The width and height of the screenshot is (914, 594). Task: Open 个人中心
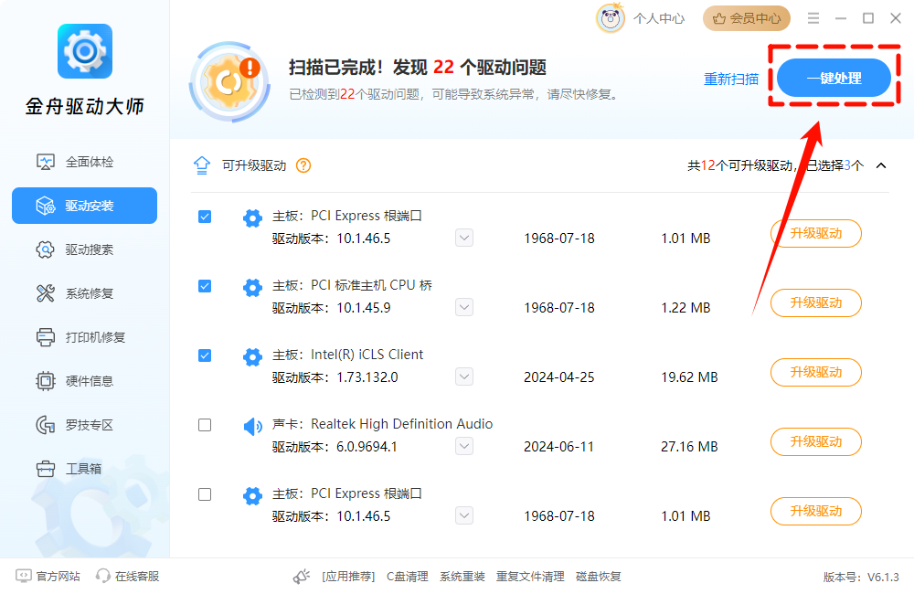[x=659, y=18]
